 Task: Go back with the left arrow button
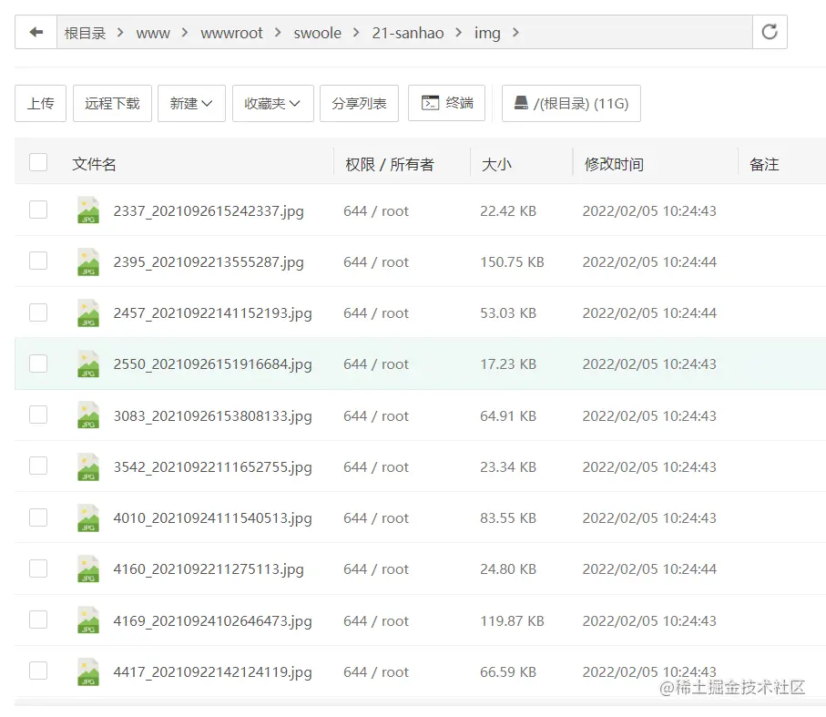(36, 32)
